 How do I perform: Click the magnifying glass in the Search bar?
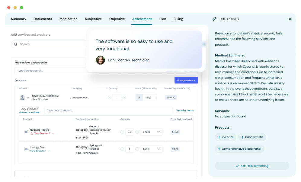15,44
